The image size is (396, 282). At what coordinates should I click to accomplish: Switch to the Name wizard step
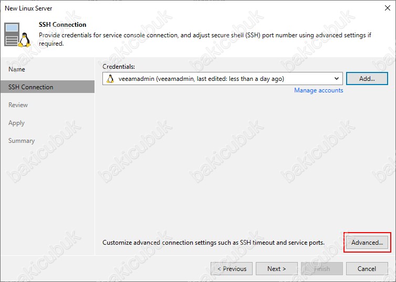17,69
